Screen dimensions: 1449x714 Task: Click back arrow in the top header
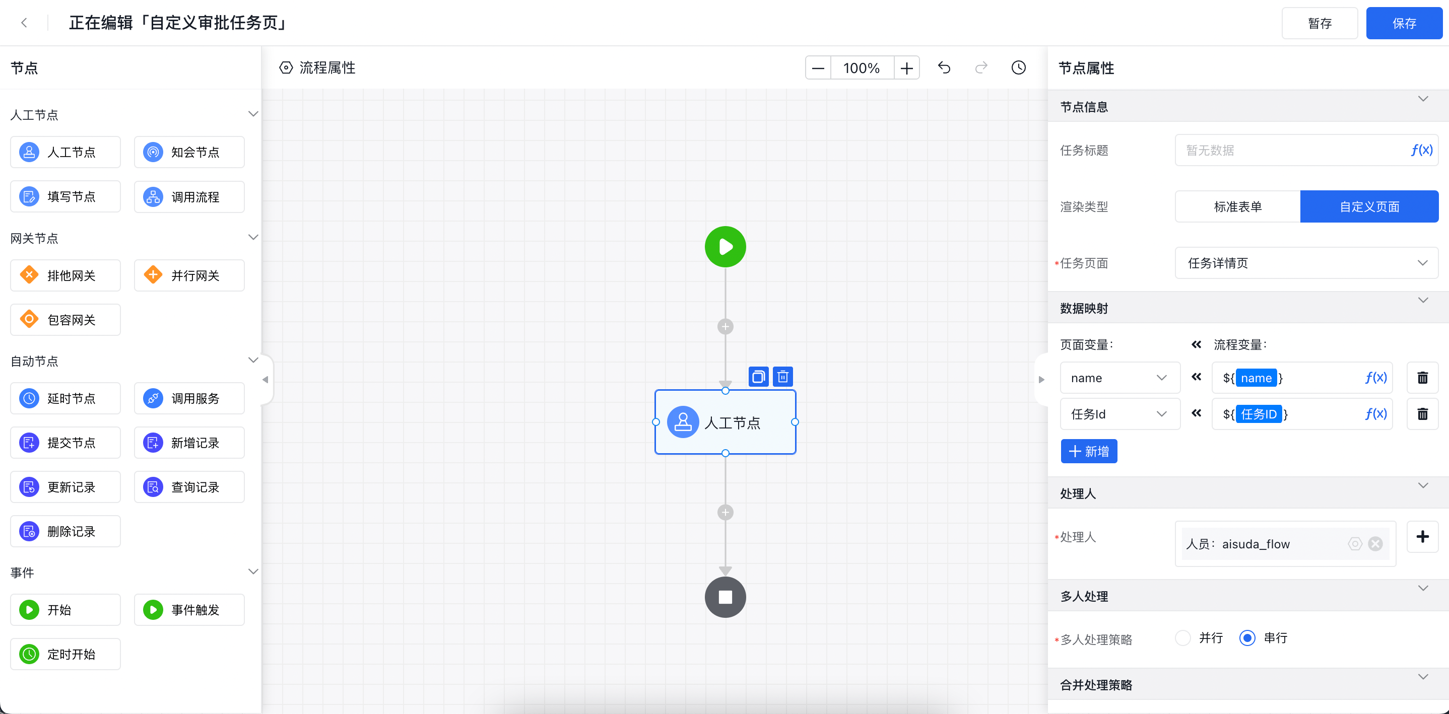[x=24, y=23]
